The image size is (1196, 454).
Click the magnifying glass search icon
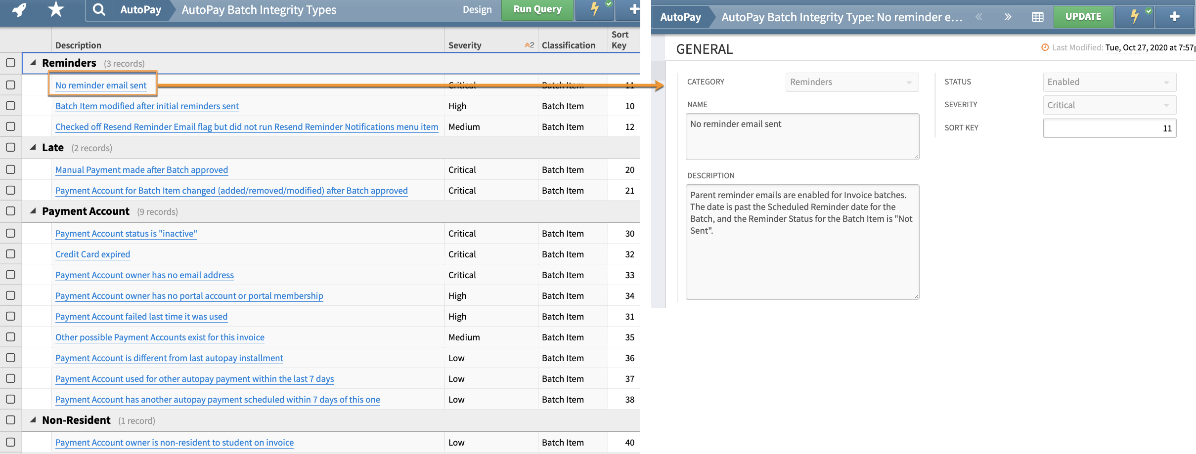point(99,9)
